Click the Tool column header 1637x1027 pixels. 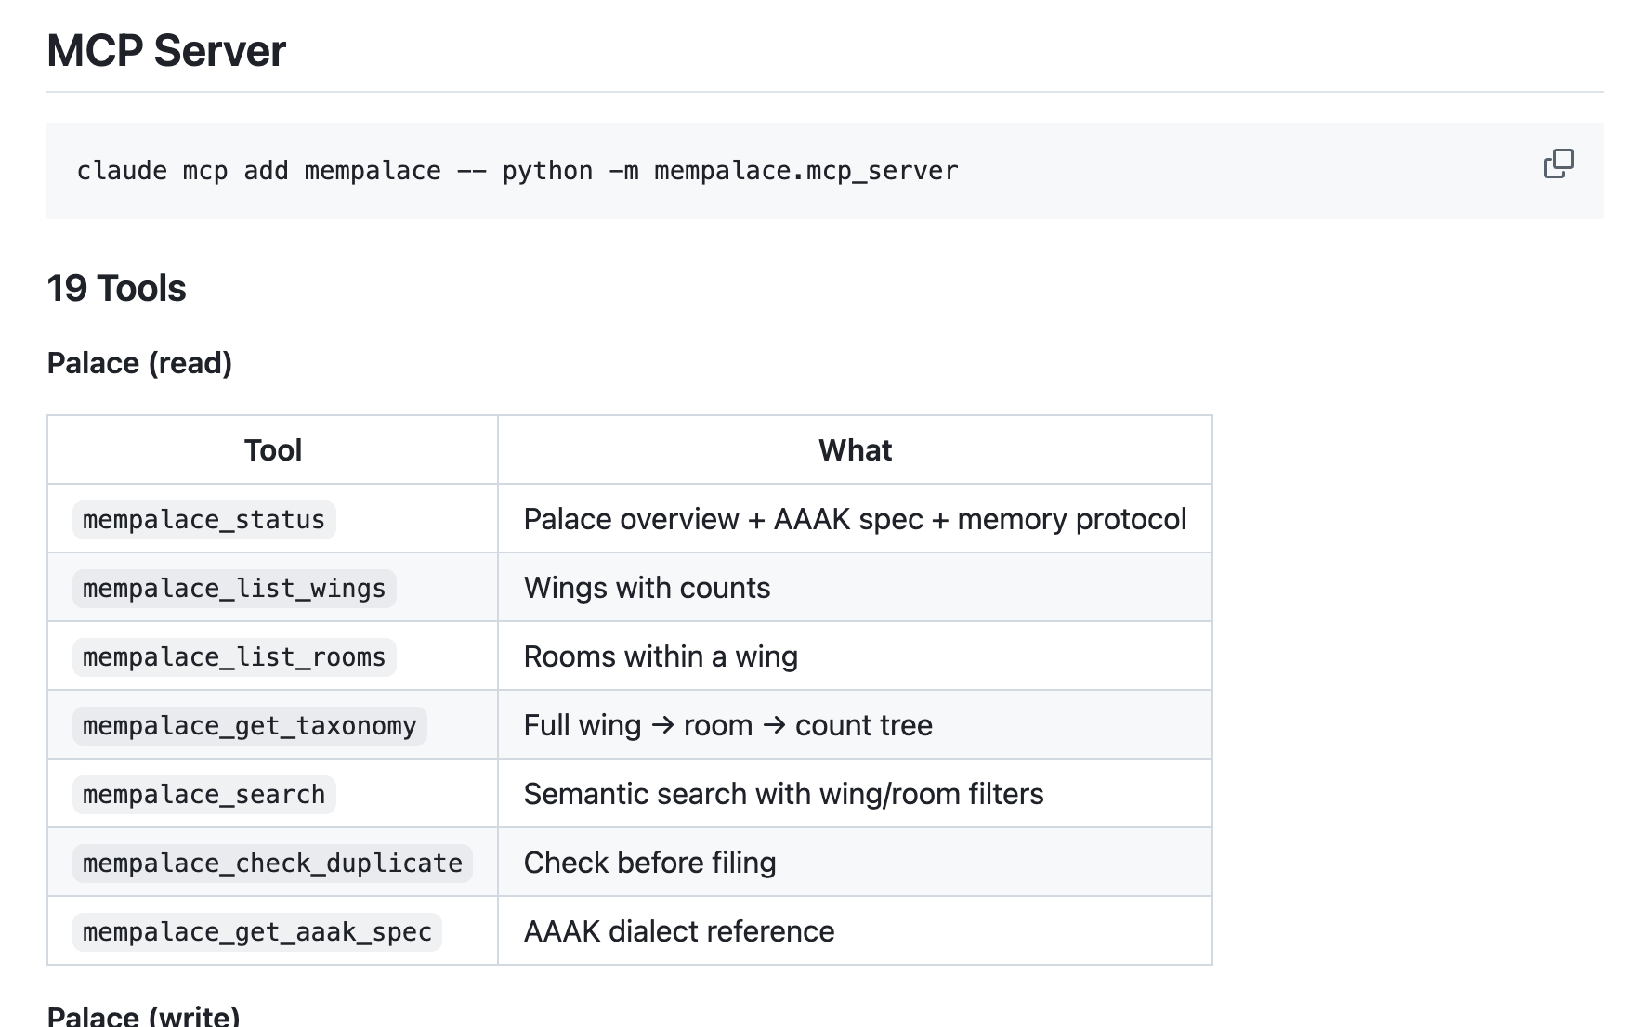pyautogui.click(x=273, y=450)
